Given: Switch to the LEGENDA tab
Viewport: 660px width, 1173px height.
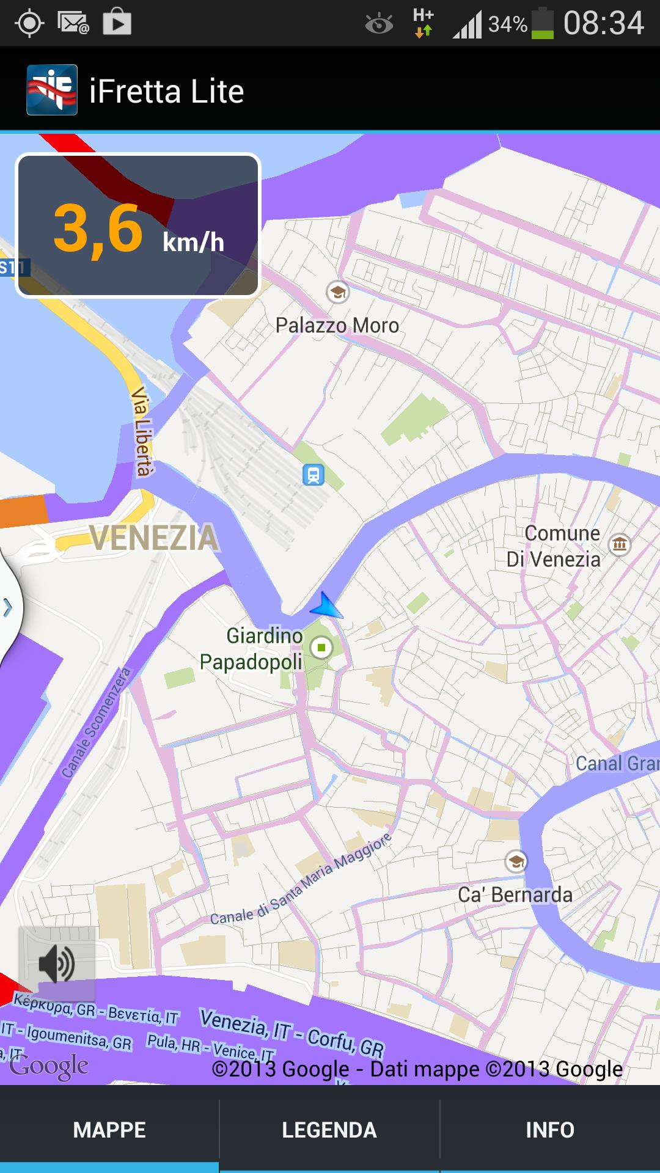Looking at the screenshot, I should pos(329,1130).
